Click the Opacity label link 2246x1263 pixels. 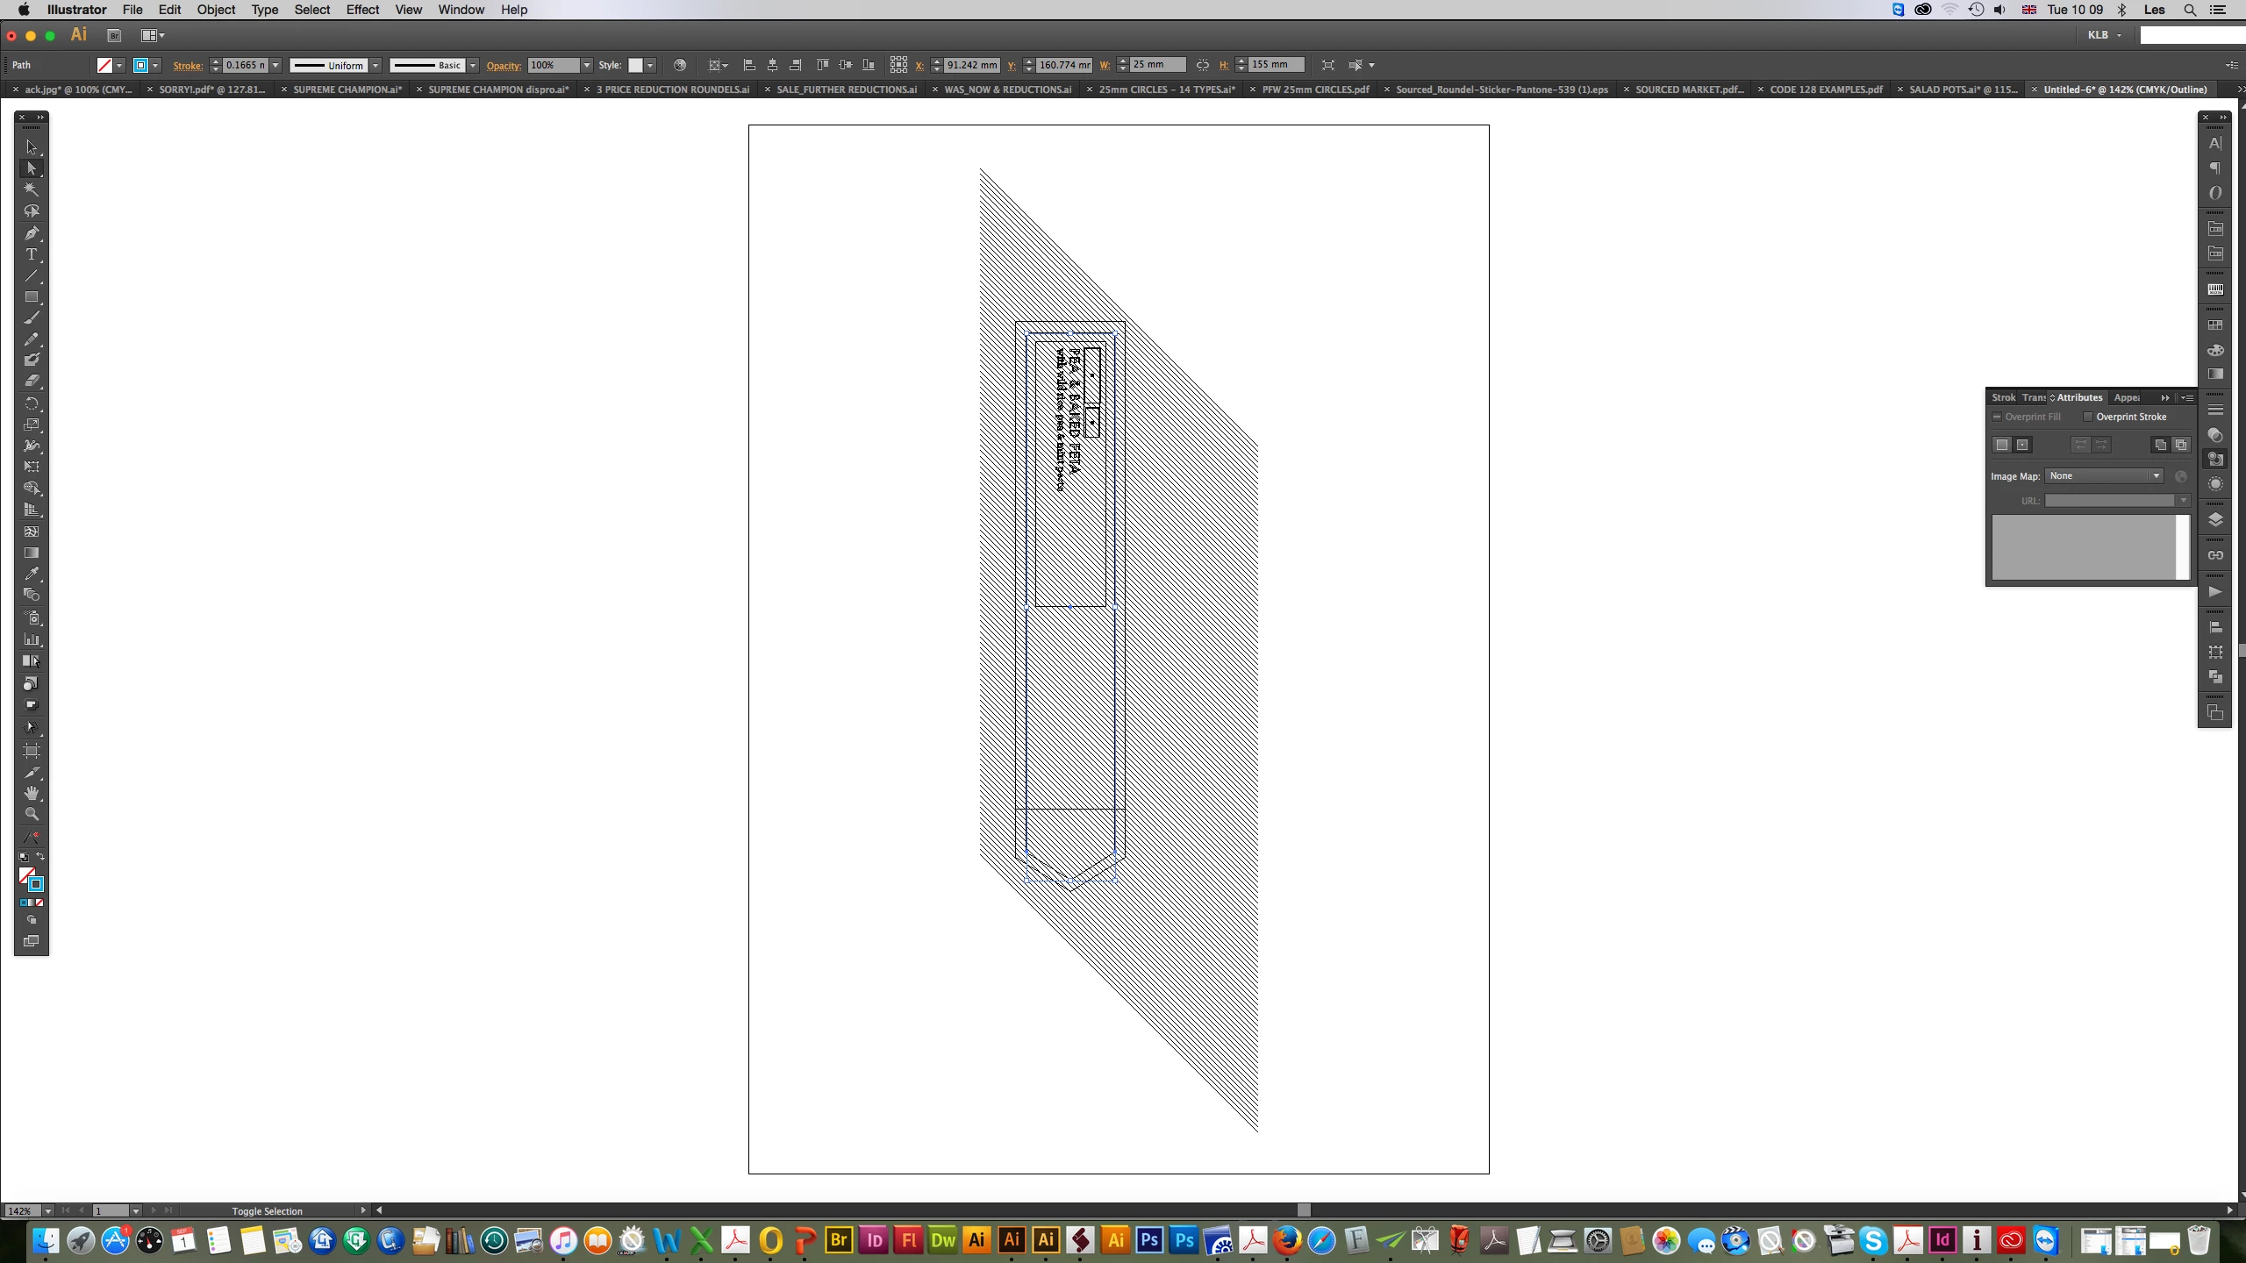(x=504, y=66)
